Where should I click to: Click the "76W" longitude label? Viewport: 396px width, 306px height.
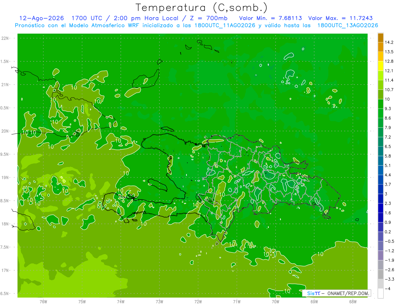(43, 301)
